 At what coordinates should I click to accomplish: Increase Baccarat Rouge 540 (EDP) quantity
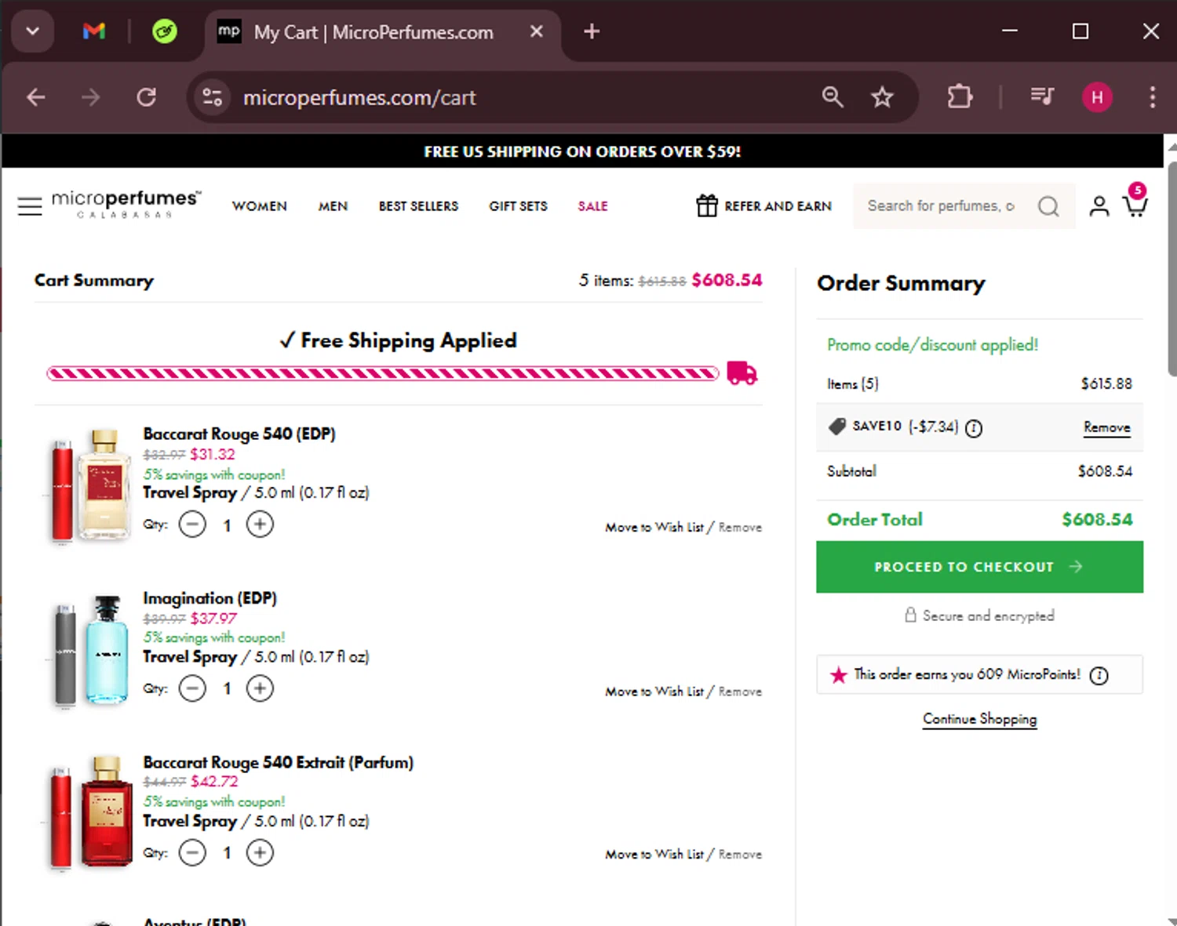pos(260,525)
